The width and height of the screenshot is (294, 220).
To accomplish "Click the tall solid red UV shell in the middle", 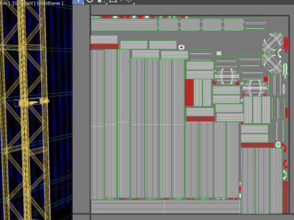I will (189, 93).
